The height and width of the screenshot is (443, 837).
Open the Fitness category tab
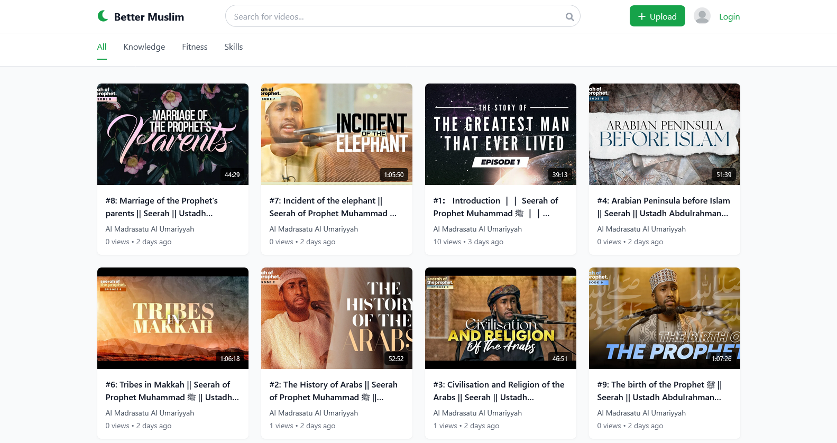pos(195,47)
